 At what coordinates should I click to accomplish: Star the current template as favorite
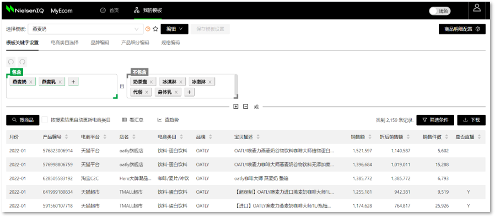click(155, 29)
